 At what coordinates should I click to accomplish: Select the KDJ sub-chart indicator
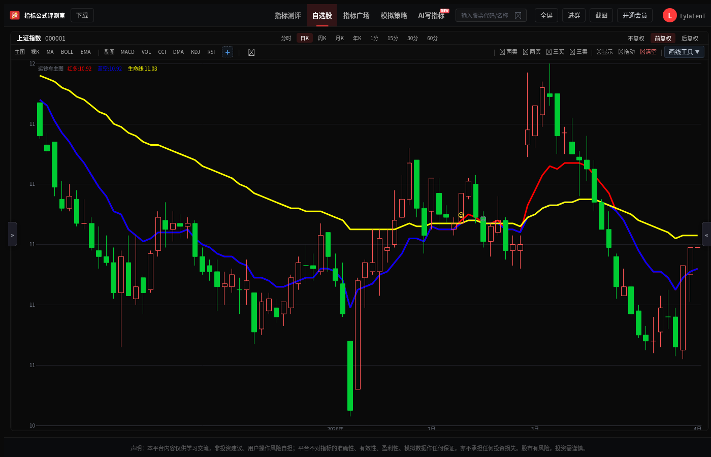(196, 52)
